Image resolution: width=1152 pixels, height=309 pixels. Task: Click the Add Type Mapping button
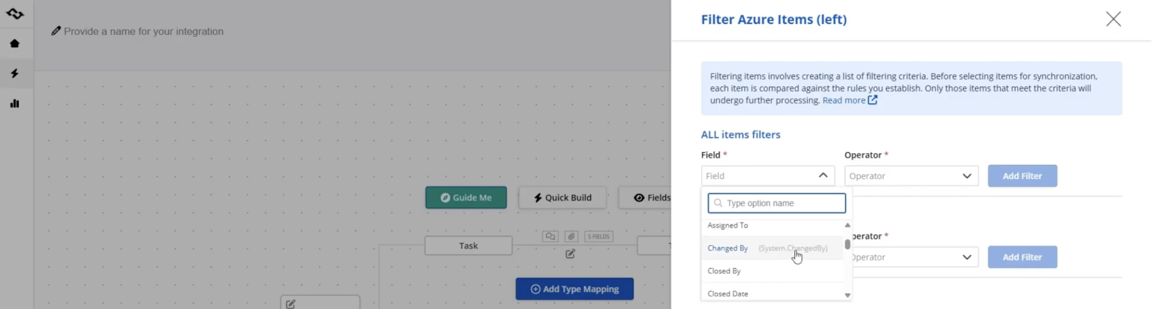tap(574, 289)
